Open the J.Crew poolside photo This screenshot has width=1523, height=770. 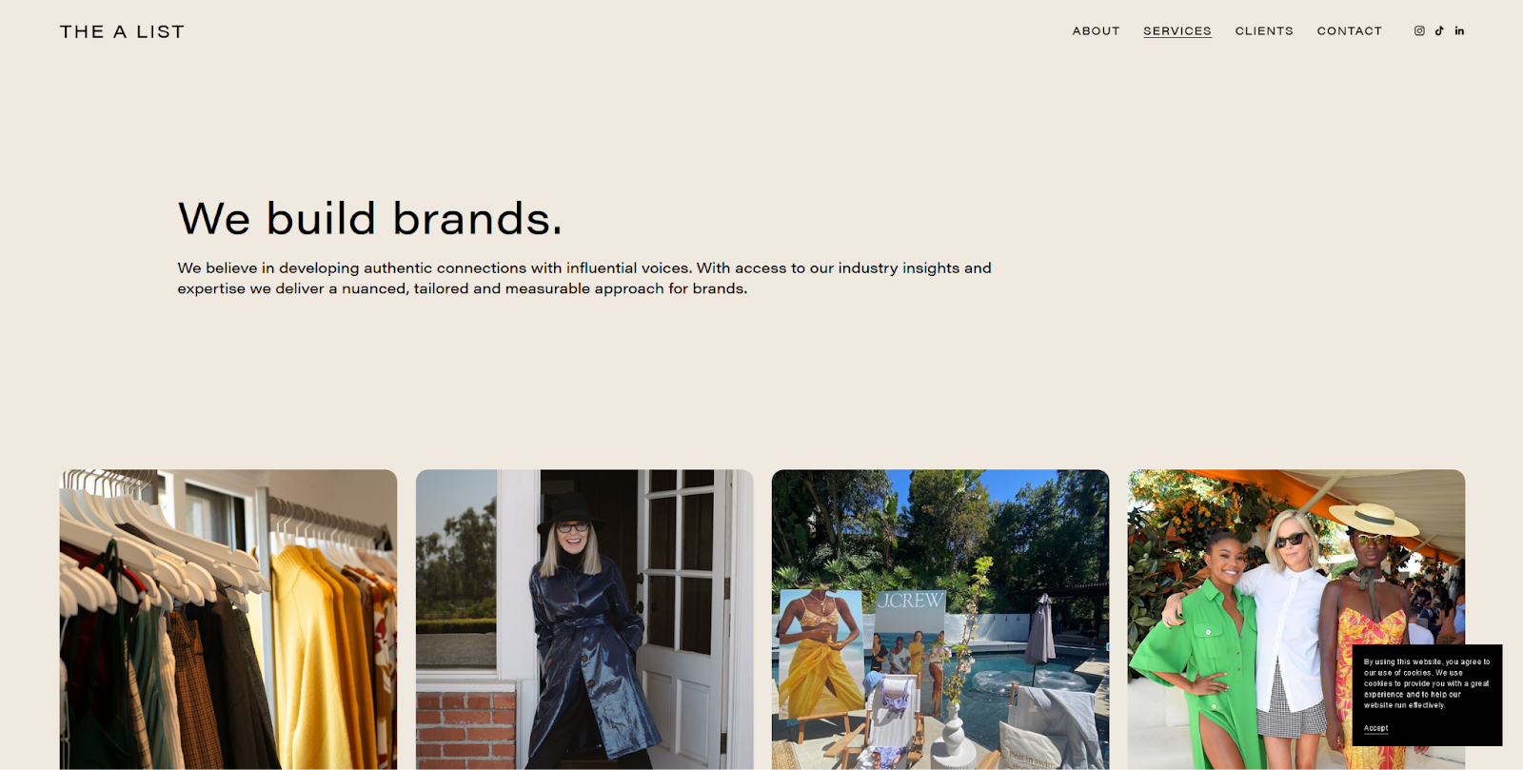tap(940, 619)
